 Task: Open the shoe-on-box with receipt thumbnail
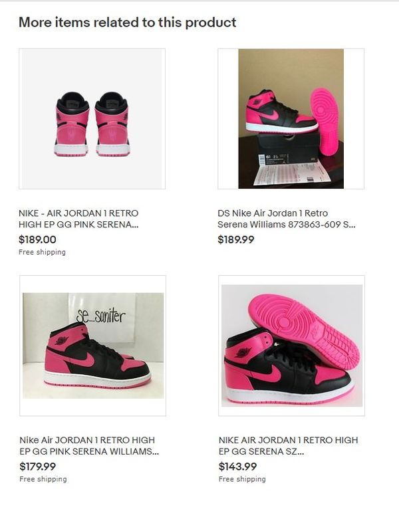(x=291, y=119)
